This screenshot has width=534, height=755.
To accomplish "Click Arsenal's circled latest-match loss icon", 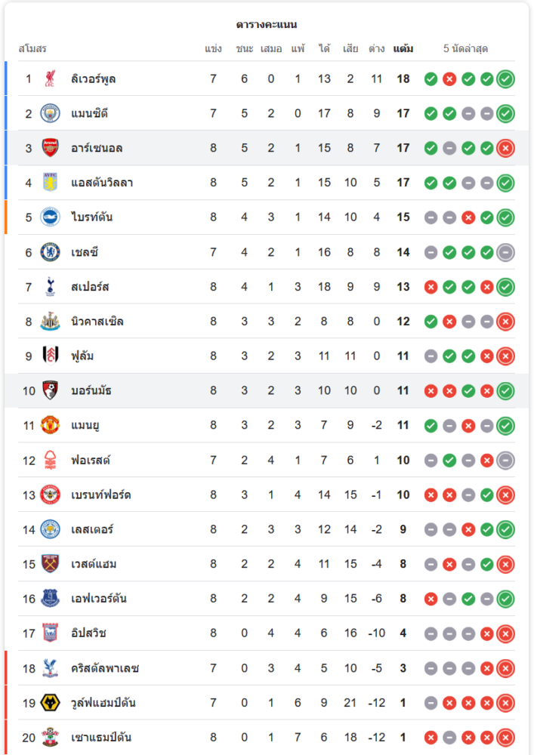I will pos(506,148).
